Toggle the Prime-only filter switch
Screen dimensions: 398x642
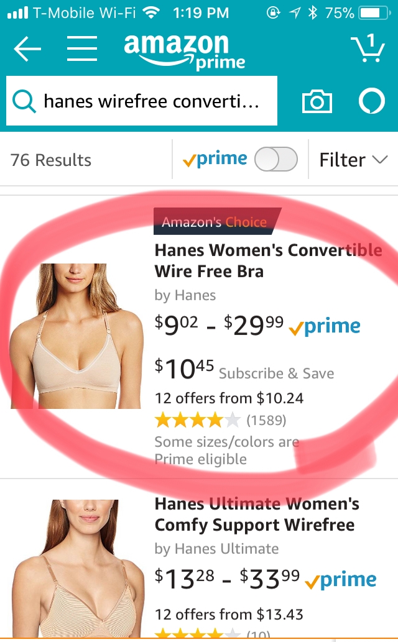[276, 159]
